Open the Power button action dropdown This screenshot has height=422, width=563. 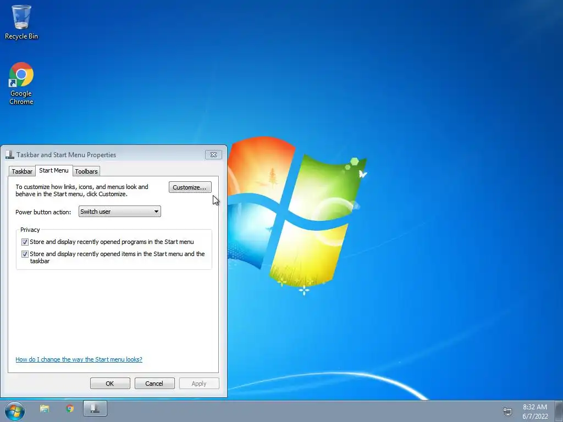point(119,212)
